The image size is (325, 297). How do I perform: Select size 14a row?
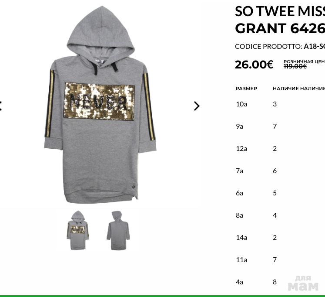280,237
